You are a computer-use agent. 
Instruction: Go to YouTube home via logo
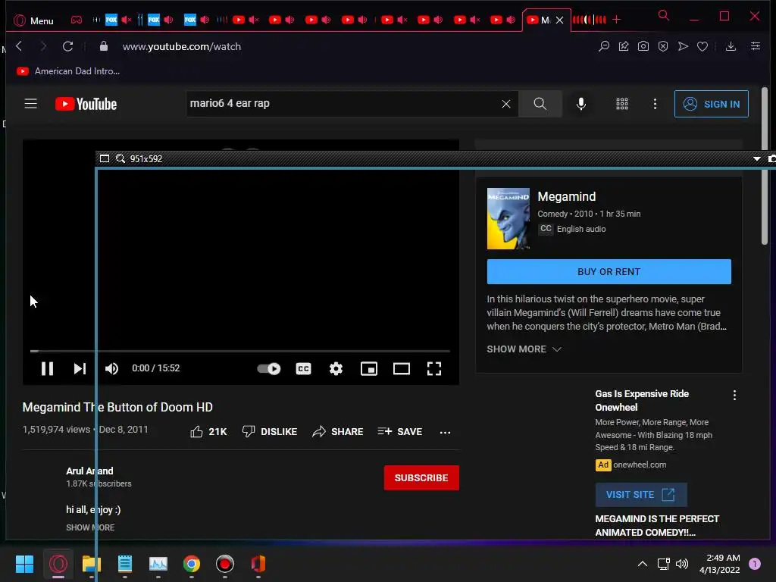[86, 104]
